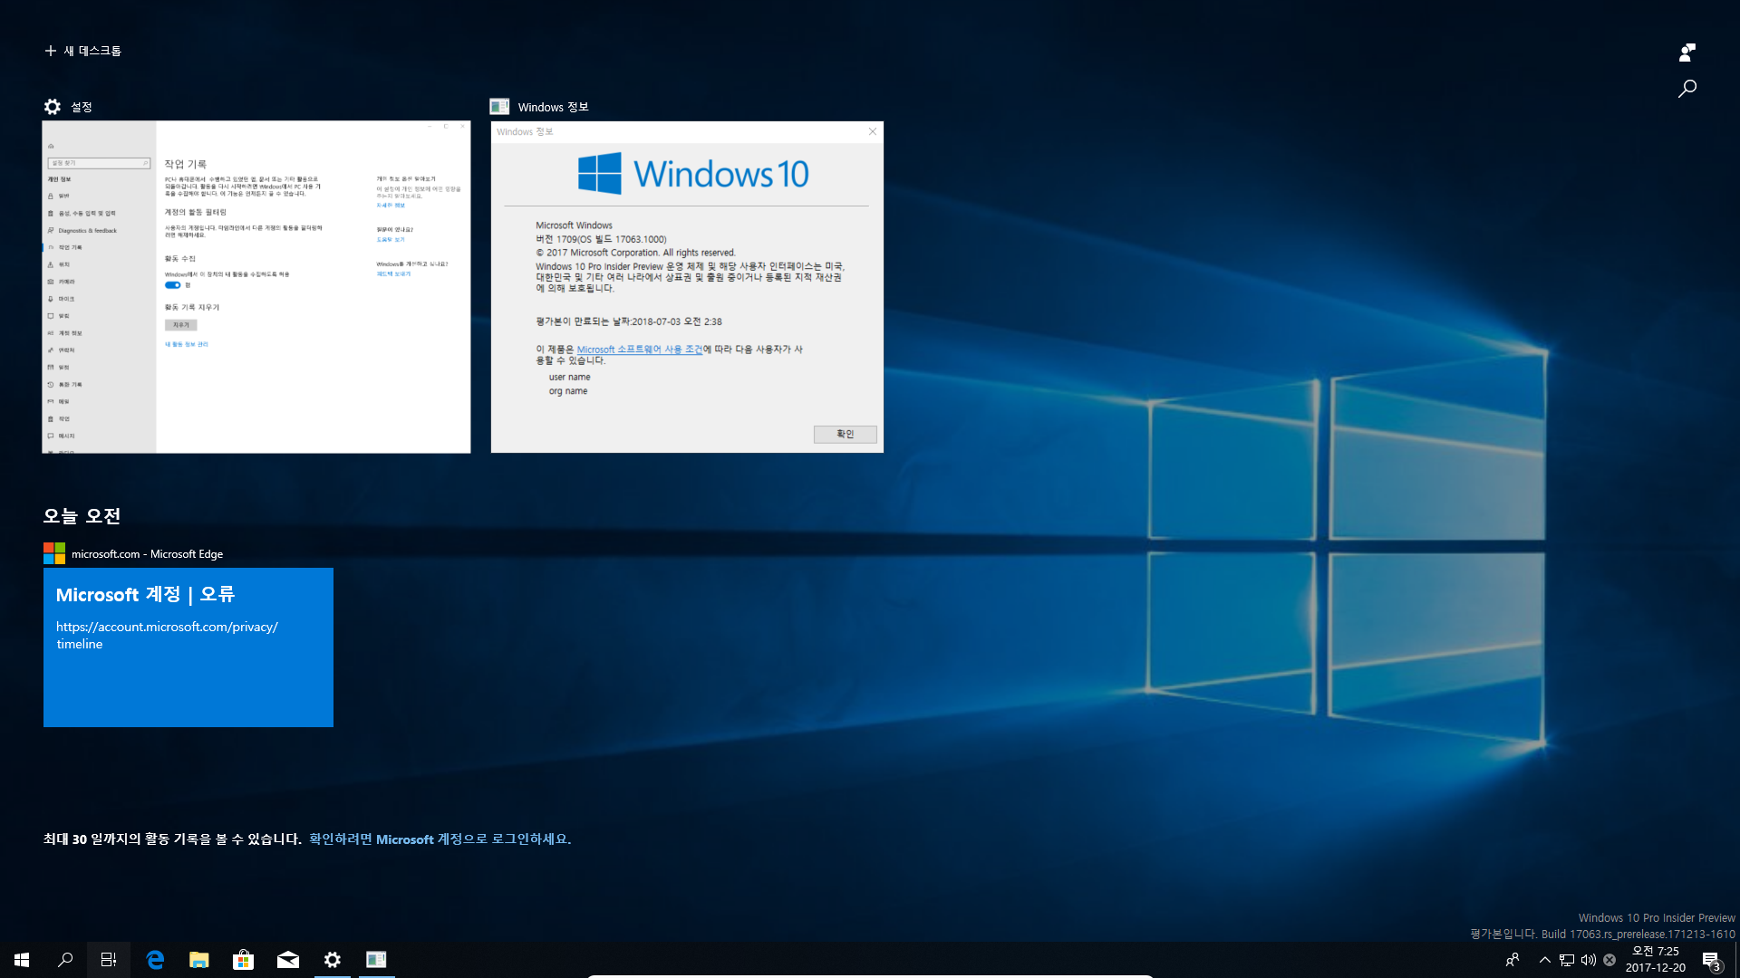The image size is (1740, 978).
Task: Open Microsoft Store from the taskbar
Action: 243,960
